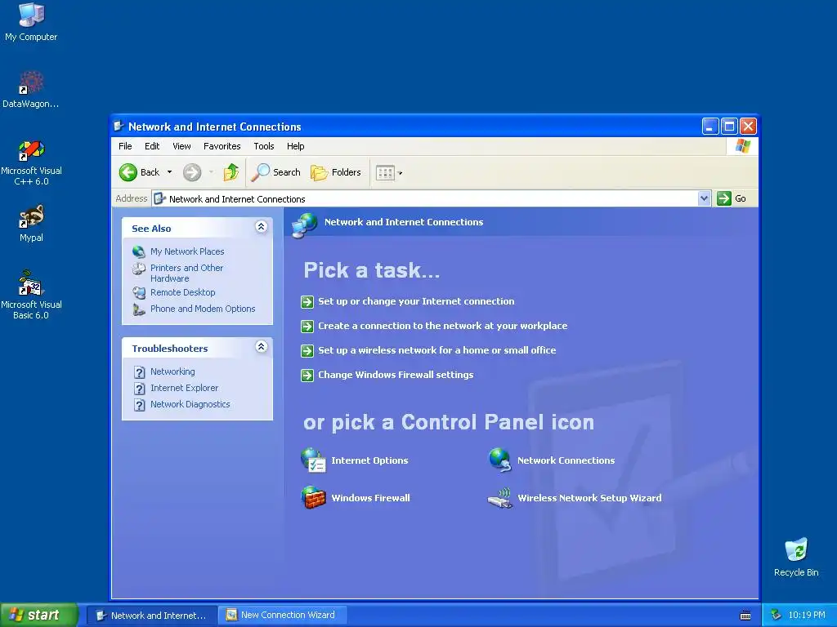
Task: Select Microsoft Visual Basic 6.0 desktop icon
Action: [x=31, y=295]
